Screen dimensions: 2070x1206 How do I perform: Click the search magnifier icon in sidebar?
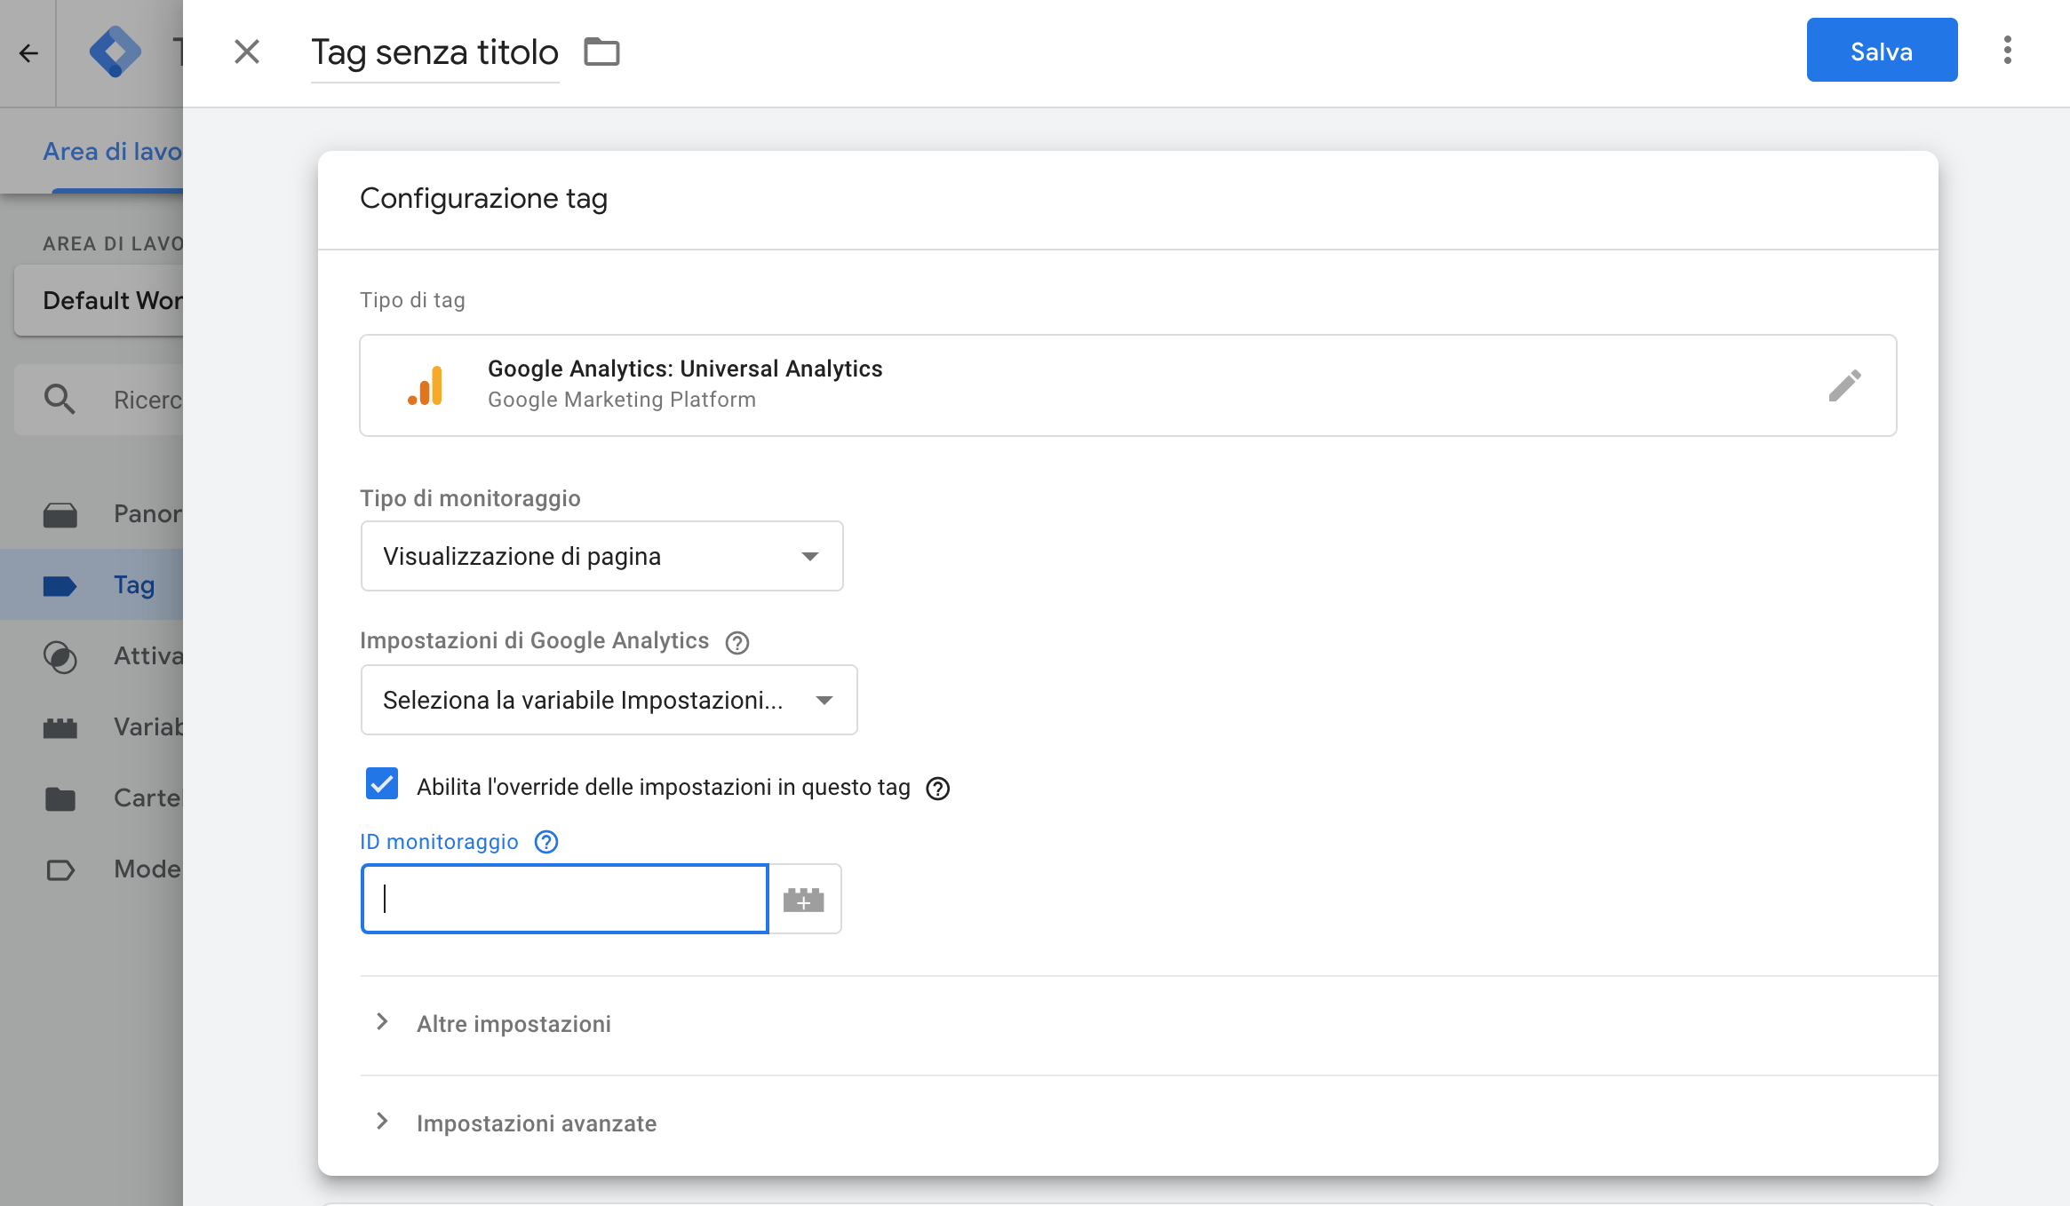(x=60, y=400)
